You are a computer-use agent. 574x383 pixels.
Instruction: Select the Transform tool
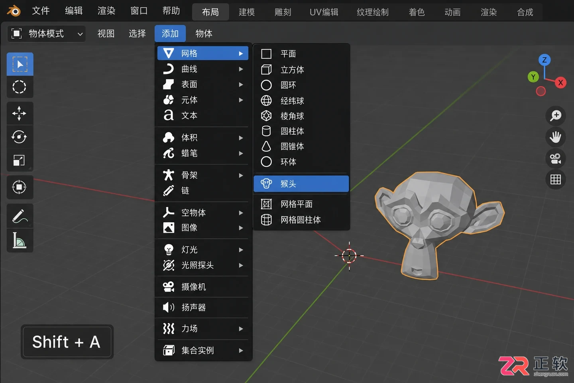[20, 187]
